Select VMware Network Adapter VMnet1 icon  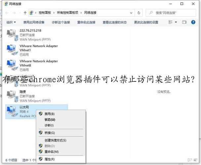point(13,50)
